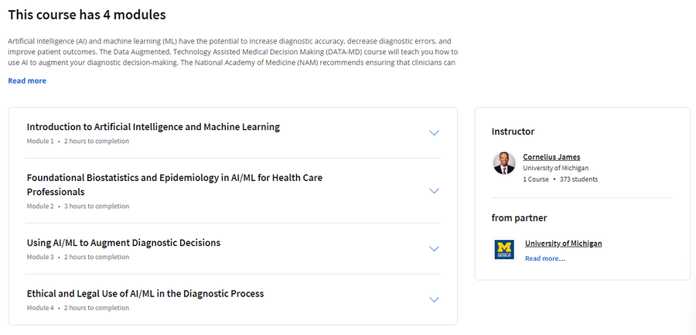Expand the Ethical and Legal Use chevron

(x=434, y=300)
